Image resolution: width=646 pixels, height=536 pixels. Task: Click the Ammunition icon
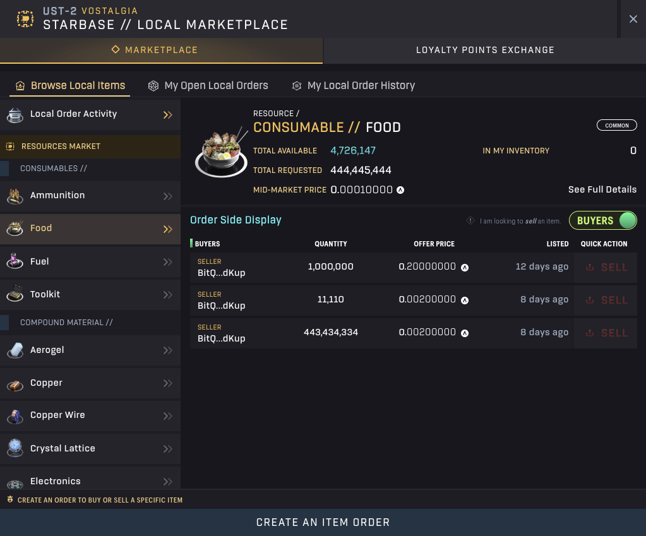[x=16, y=196]
